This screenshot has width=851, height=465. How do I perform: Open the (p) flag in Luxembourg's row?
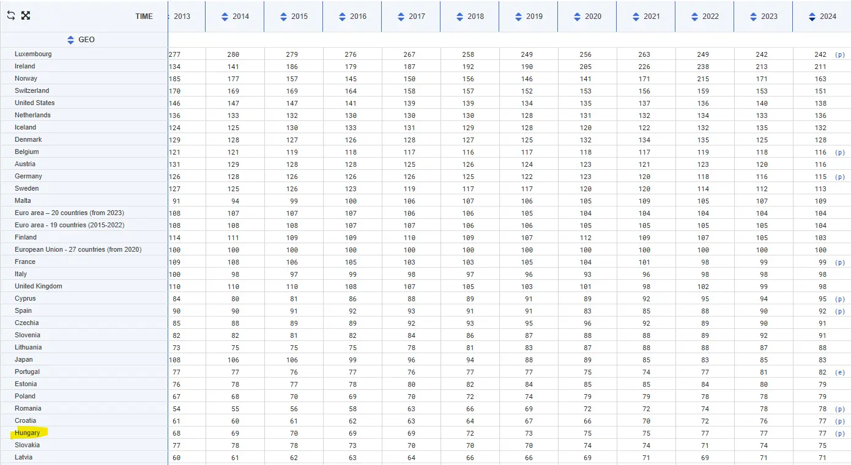[x=839, y=54]
